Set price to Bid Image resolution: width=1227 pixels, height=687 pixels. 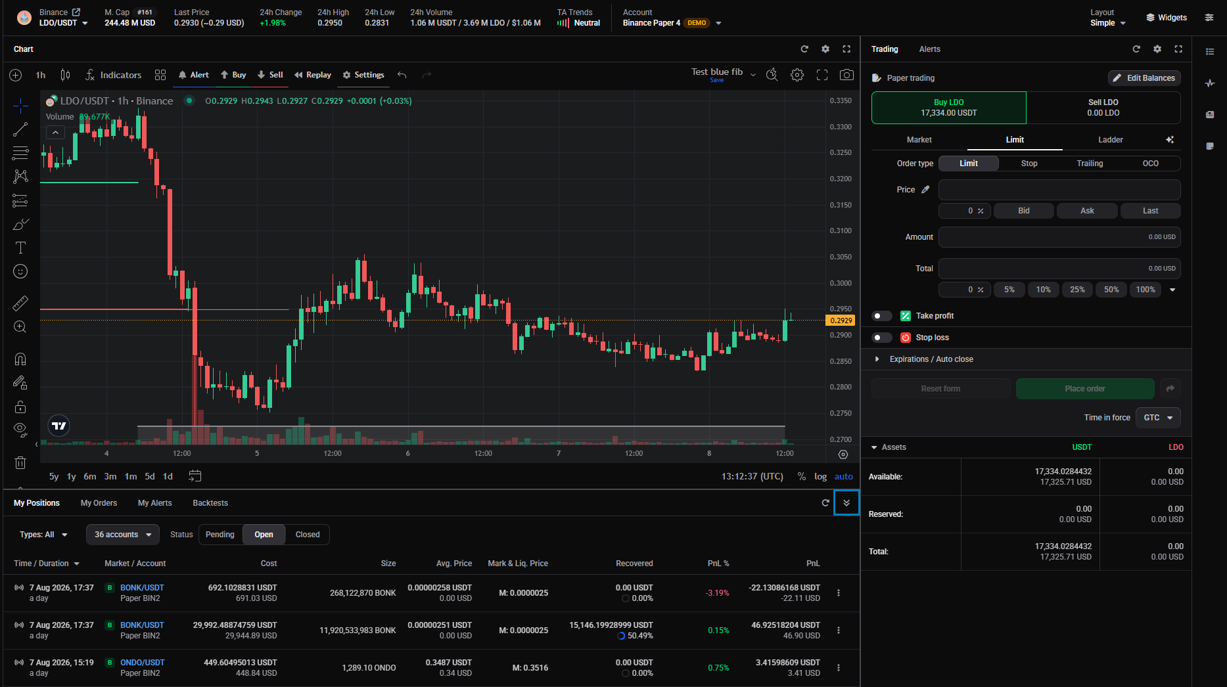[1024, 211]
